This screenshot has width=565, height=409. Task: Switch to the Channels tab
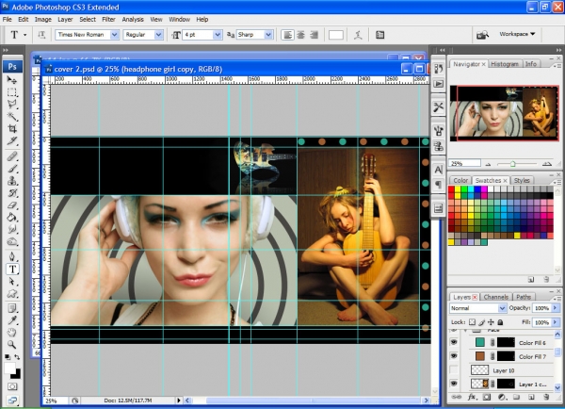(x=496, y=297)
